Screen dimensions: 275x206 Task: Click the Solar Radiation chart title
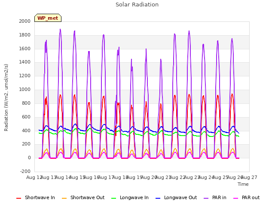(137, 5)
